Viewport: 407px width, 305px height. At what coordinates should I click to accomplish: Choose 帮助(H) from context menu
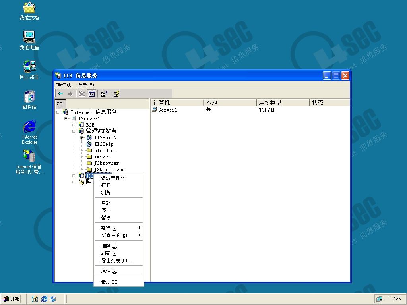pyautogui.click(x=118, y=282)
